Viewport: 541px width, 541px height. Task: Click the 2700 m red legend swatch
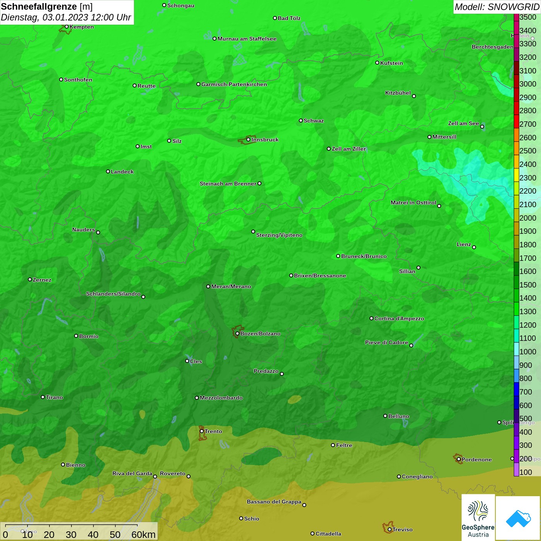tap(516, 121)
